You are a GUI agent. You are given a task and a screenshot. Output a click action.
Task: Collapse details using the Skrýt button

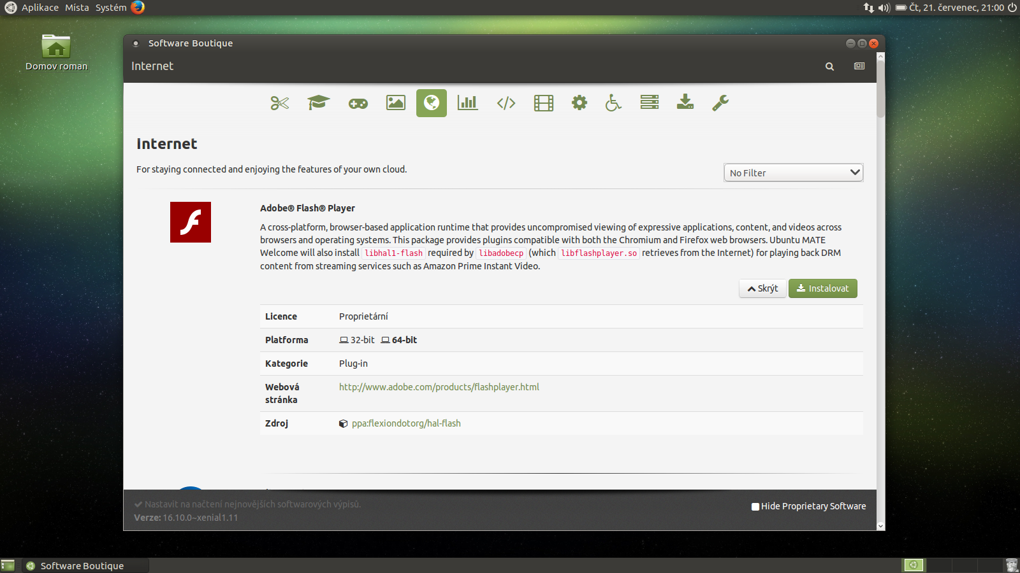[762, 288]
